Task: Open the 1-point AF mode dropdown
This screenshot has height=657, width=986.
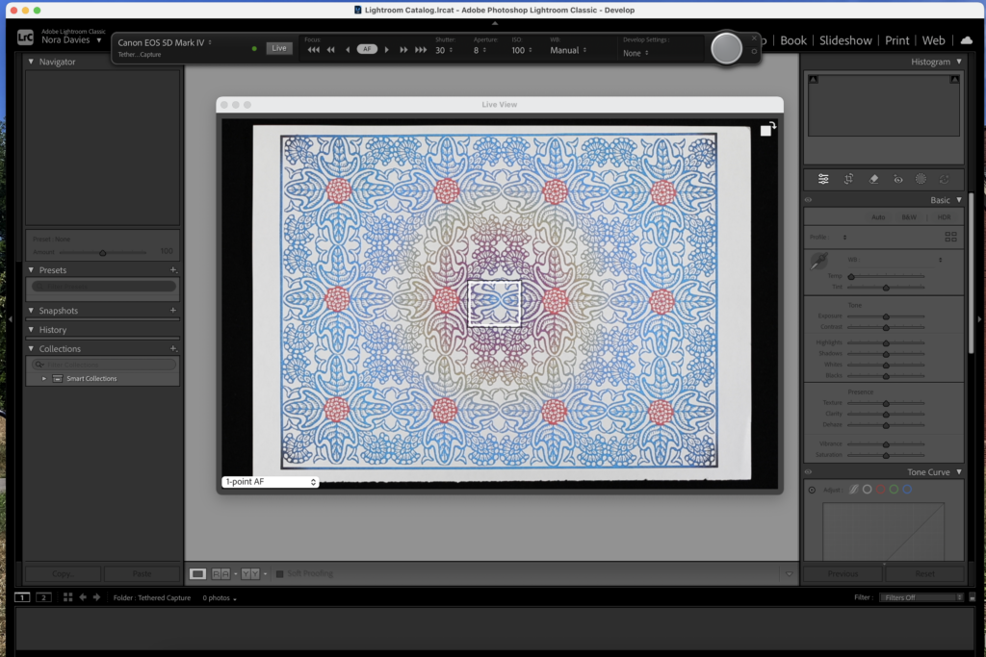Action: (270, 482)
